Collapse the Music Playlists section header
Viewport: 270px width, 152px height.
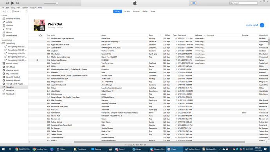pyautogui.click(x=7, y=40)
